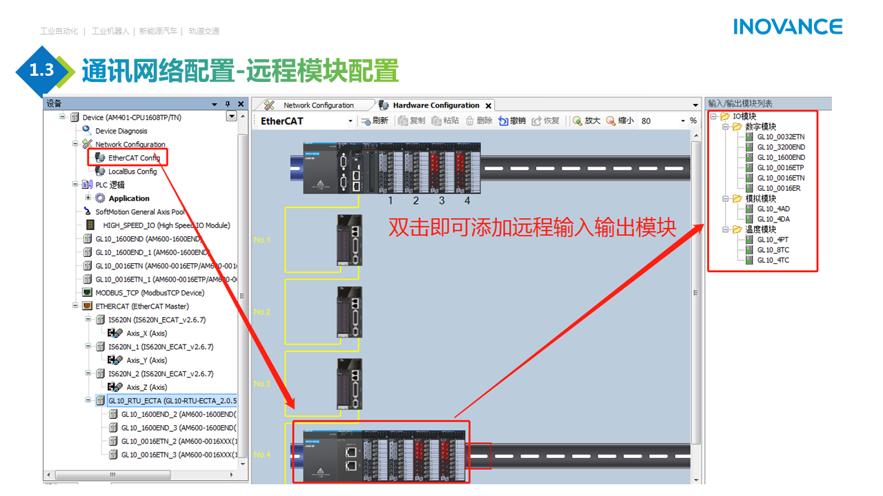883x496 pixels.
Task: Select the GL10_4PT temperature module icon
Action: click(750, 240)
